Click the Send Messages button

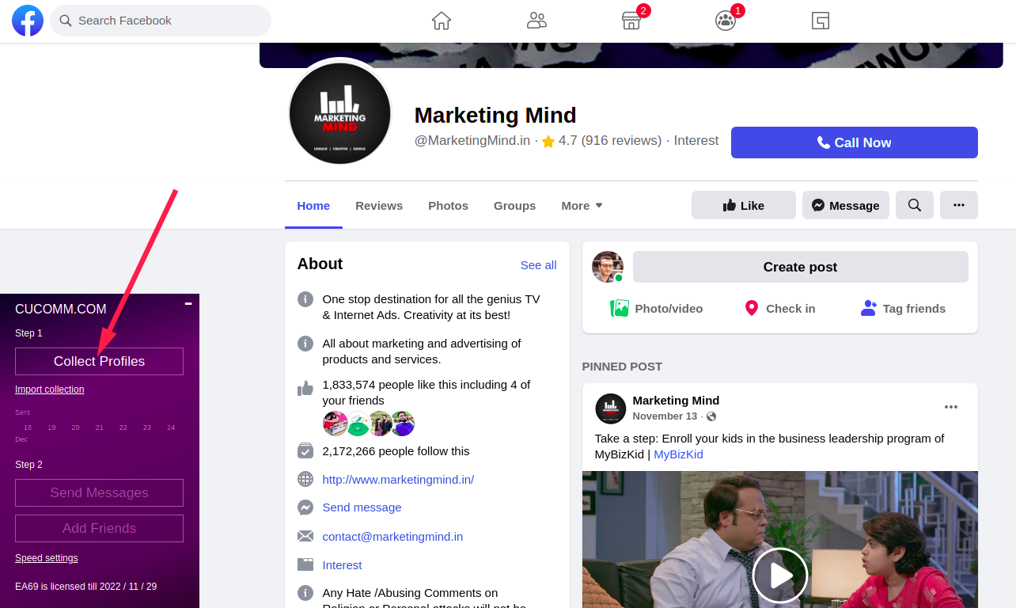click(x=99, y=492)
